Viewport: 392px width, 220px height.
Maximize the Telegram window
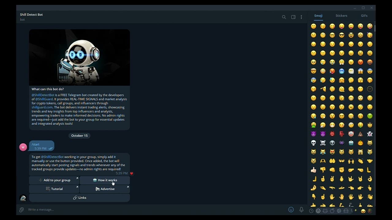pos(363,8)
